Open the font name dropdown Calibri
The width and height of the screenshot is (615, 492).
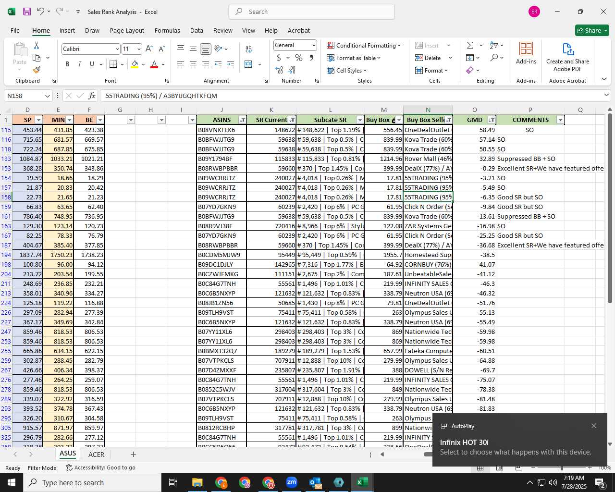click(117, 49)
